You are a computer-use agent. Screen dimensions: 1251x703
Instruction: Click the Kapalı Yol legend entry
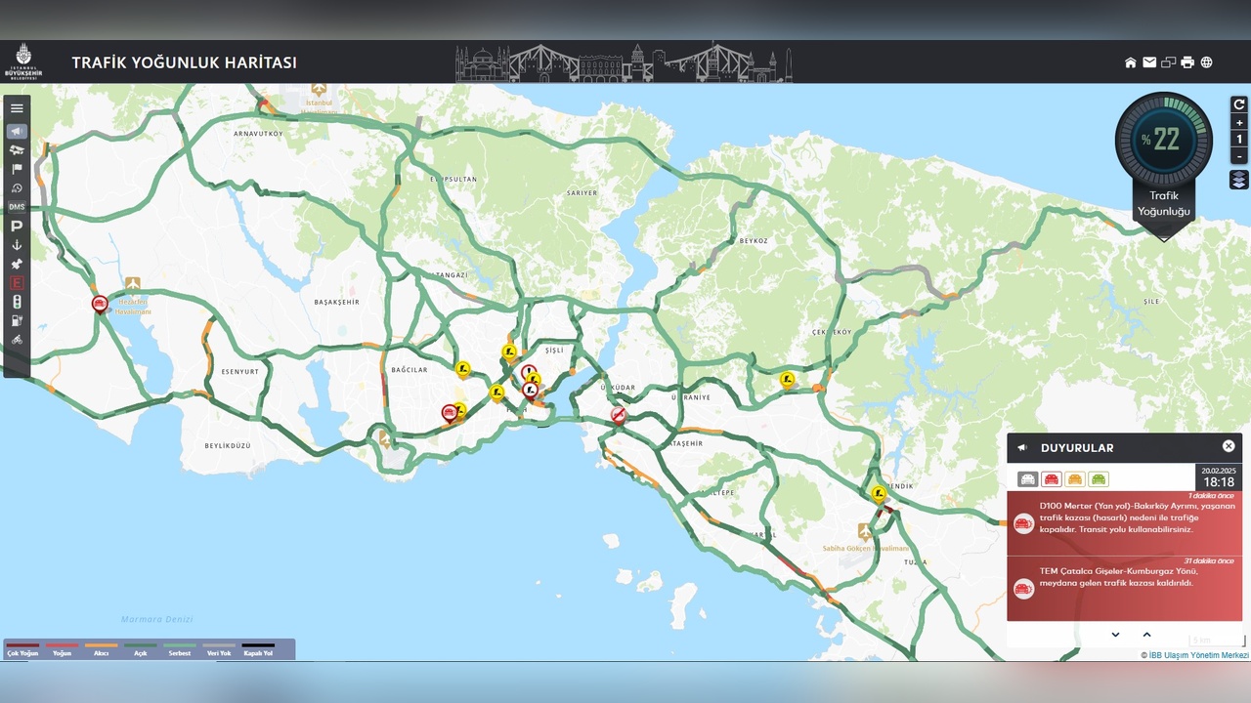click(x=258, y=648)
